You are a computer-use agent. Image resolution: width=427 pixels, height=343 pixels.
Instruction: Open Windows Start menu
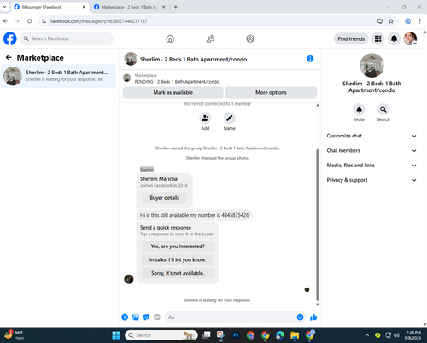pyautogui.click(x=116, y=335)
